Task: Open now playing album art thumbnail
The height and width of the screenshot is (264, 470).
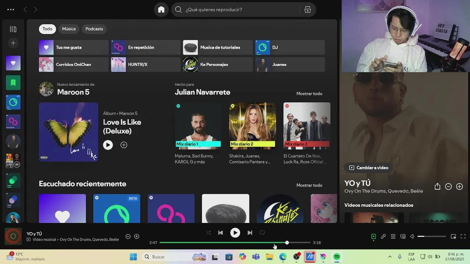Action: (13, 236)
